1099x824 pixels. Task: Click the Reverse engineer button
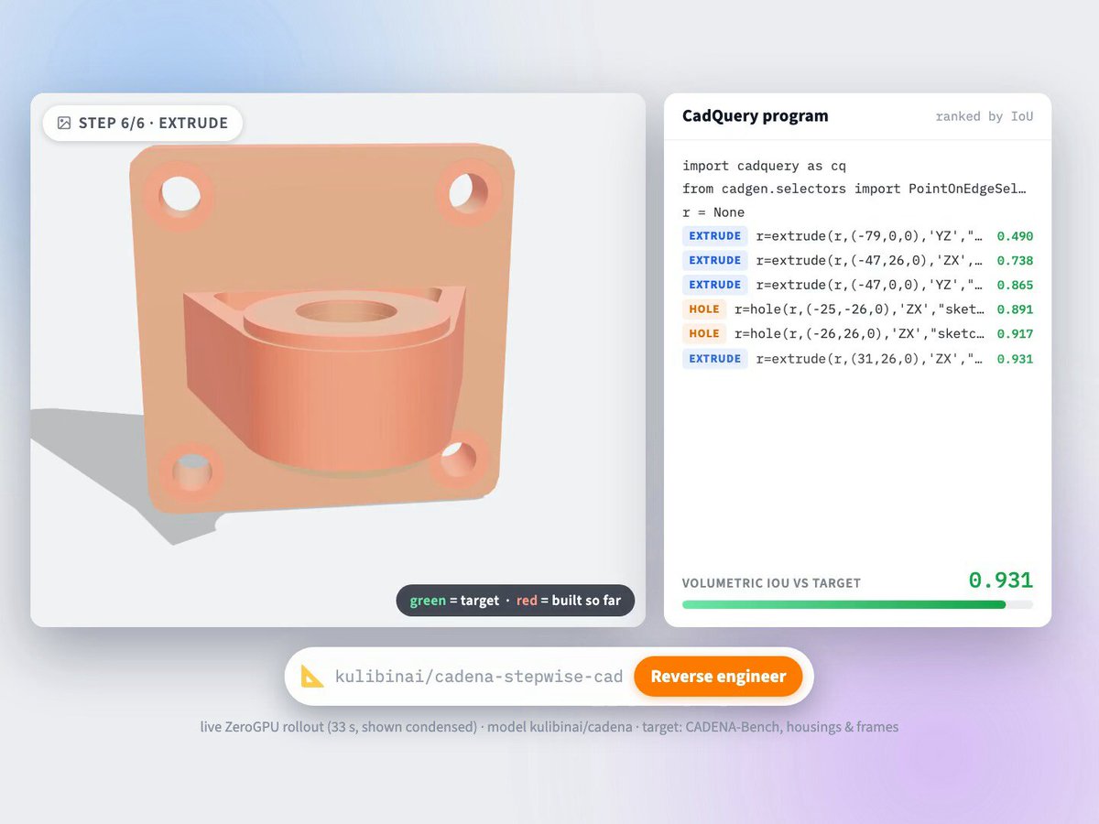(718, 677)
